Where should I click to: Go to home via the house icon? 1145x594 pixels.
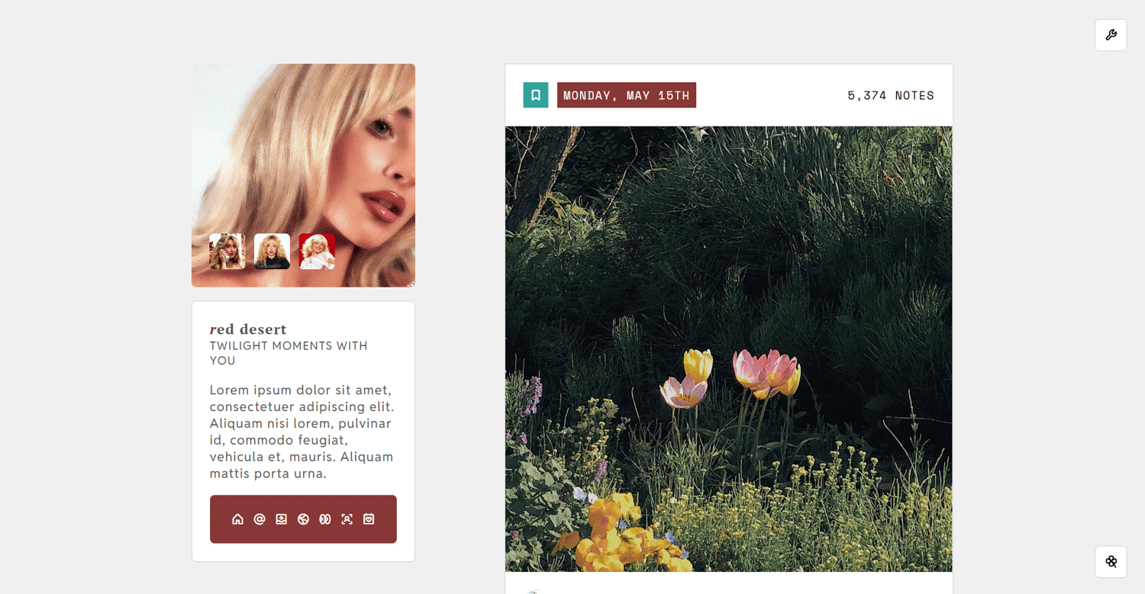[237, 519]
